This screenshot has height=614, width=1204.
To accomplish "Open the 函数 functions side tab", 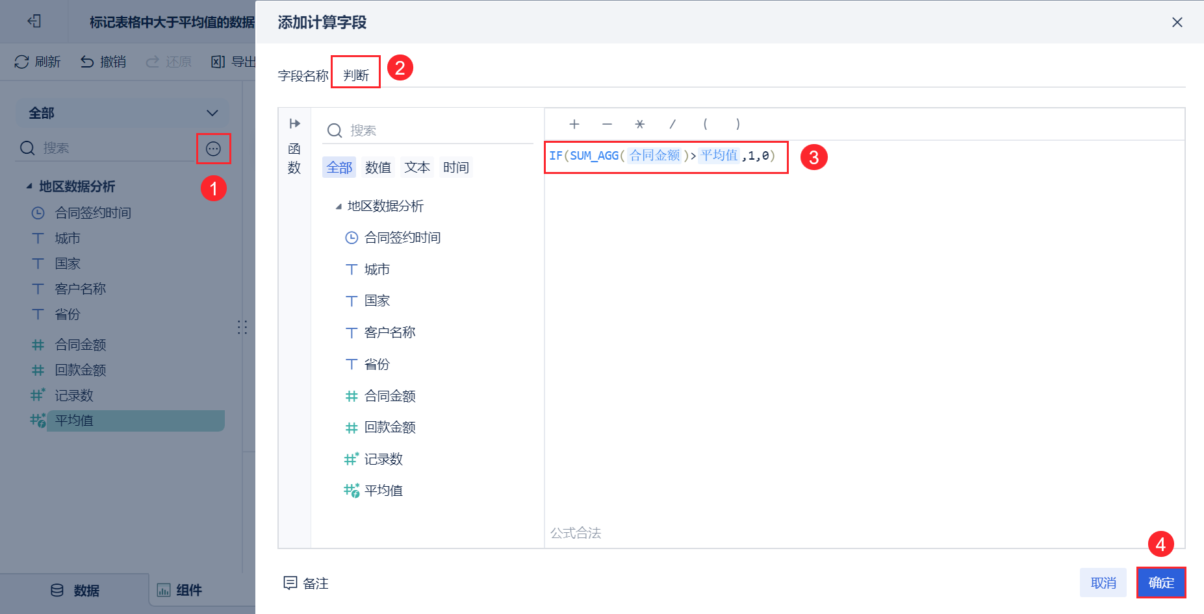I will 294,158.
